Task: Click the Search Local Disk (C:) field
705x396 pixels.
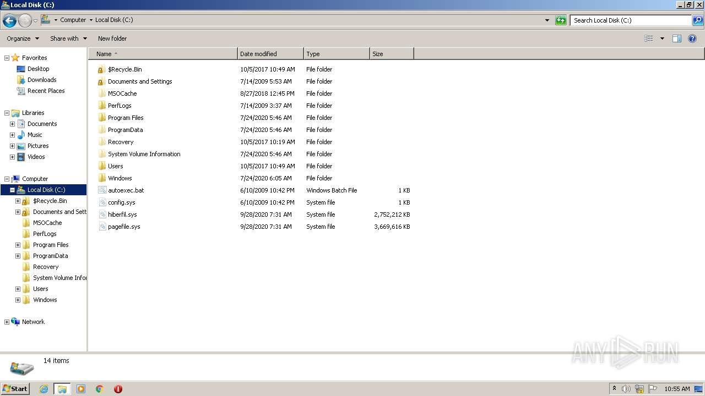Action: click(631, 20)
